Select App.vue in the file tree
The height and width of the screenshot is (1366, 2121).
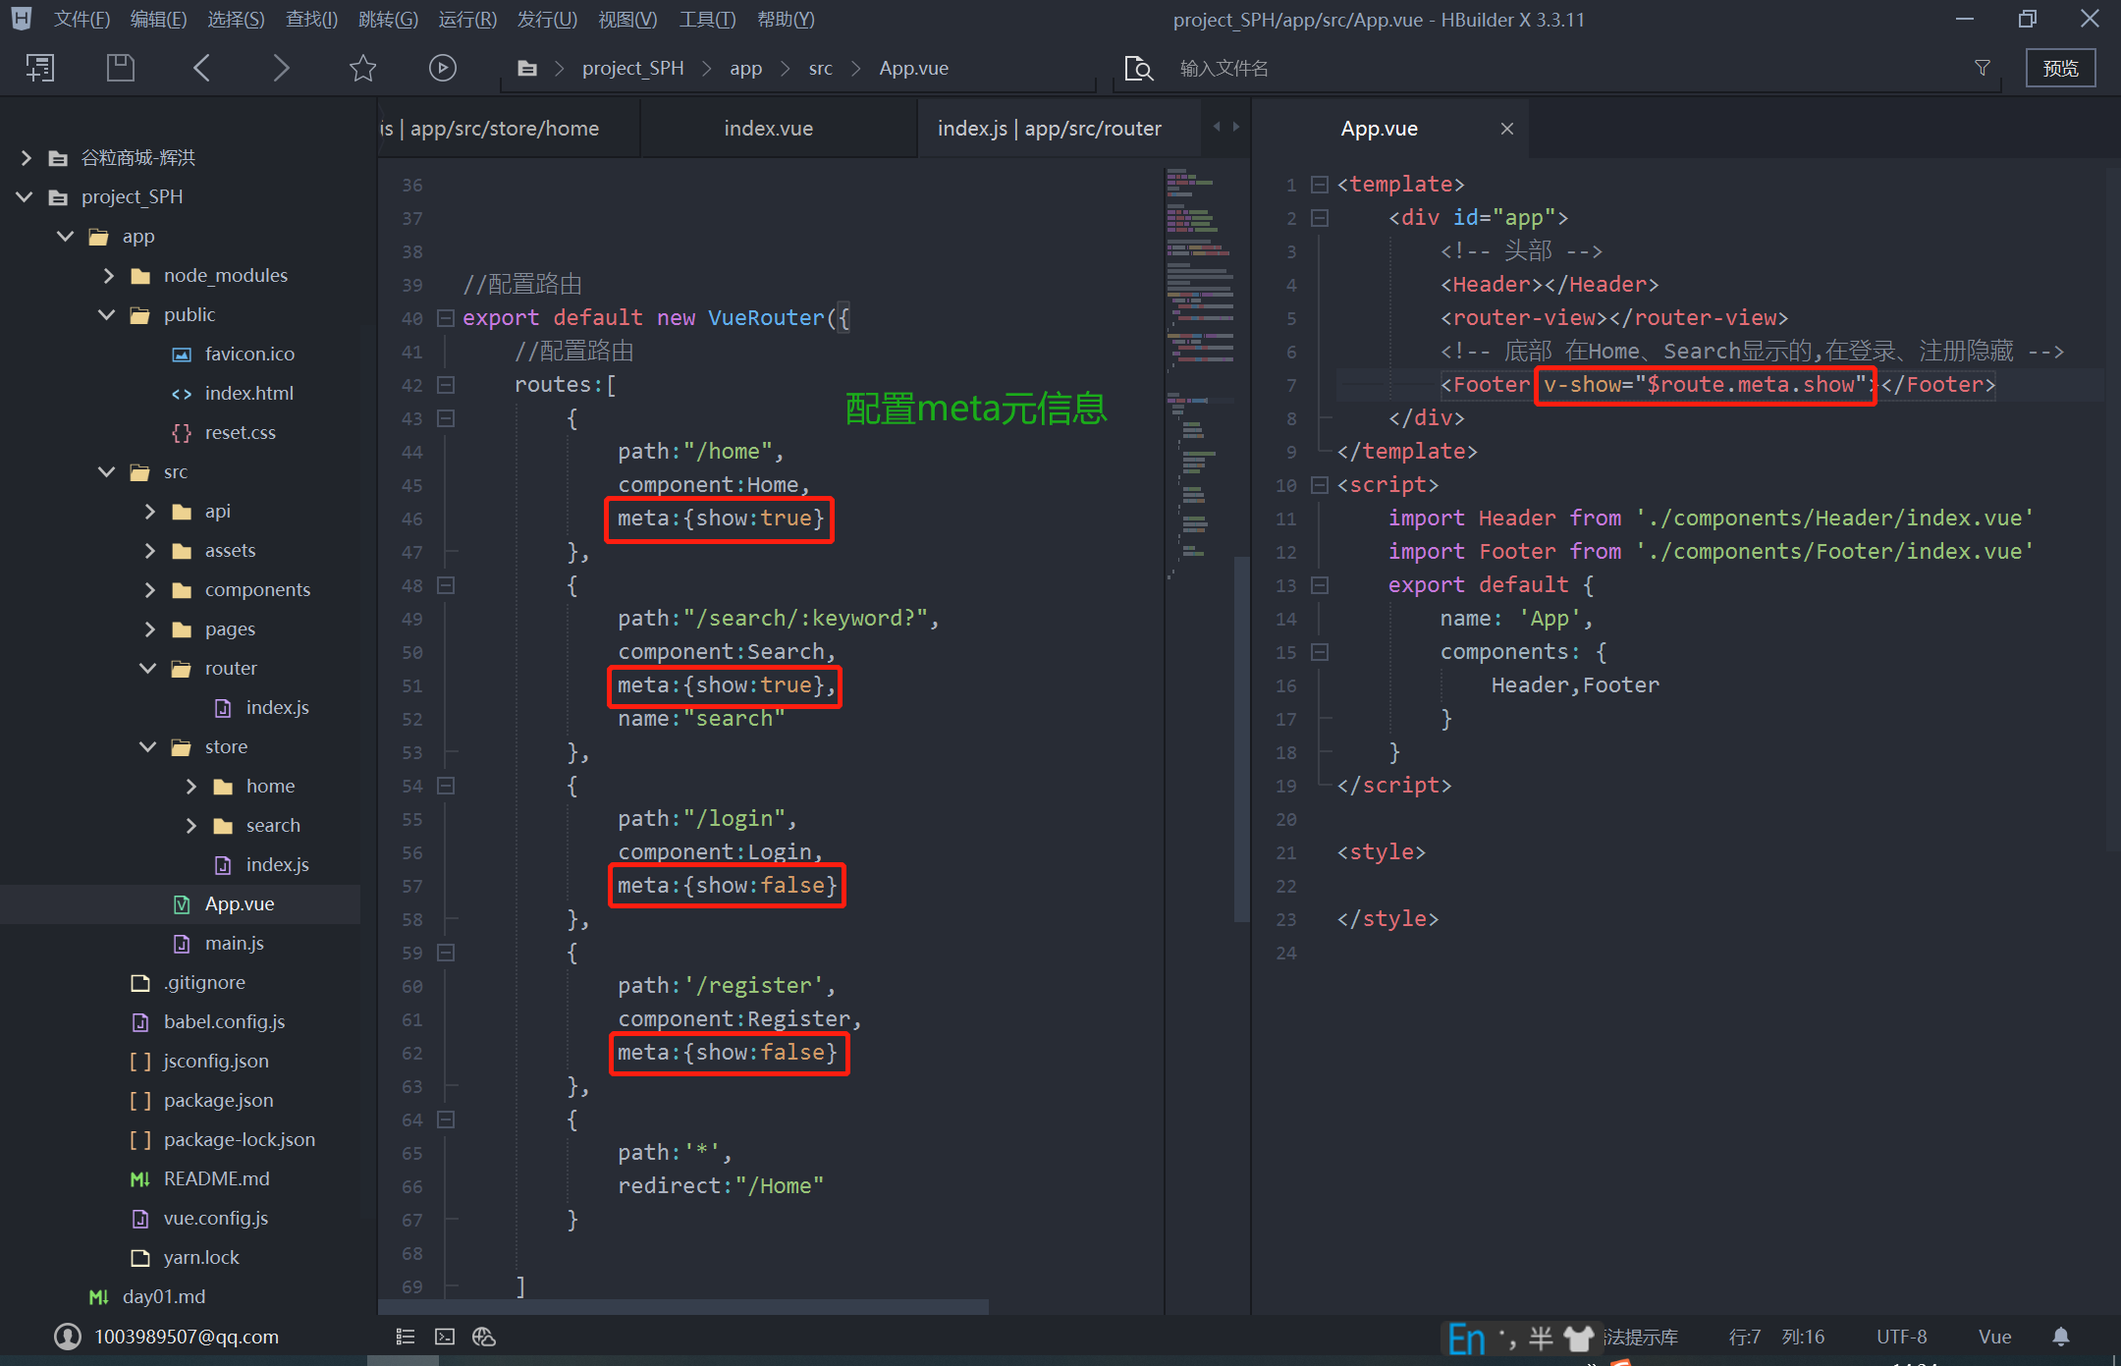tap(239, 903)
